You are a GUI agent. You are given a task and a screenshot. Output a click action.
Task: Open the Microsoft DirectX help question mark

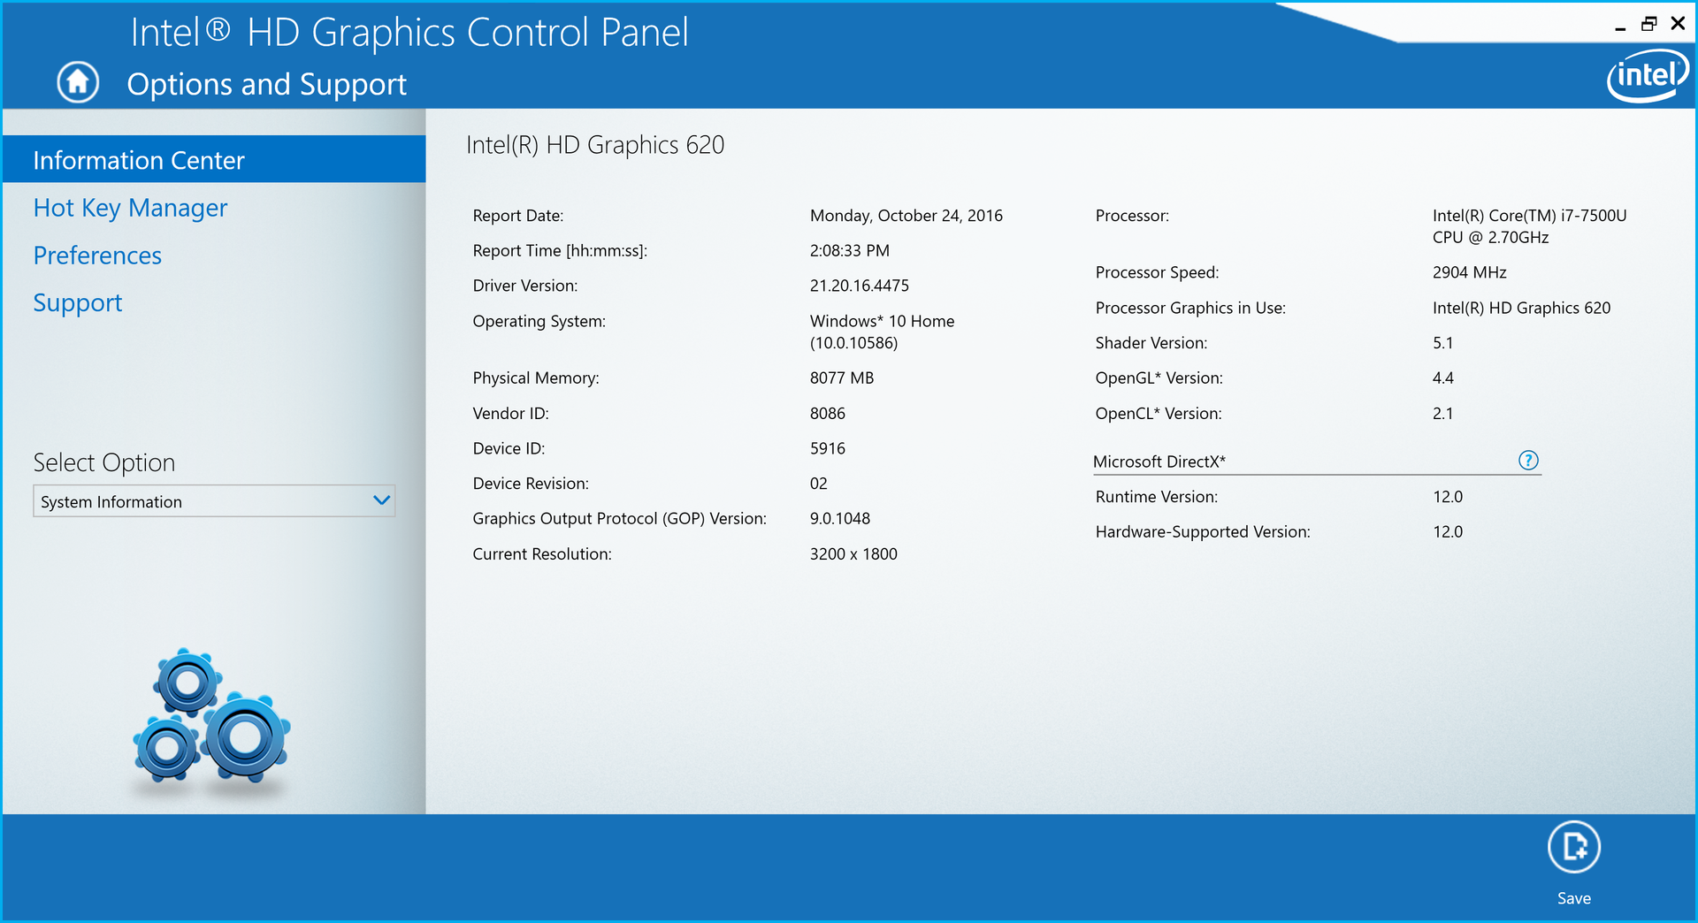click(x=1528, y=461)
